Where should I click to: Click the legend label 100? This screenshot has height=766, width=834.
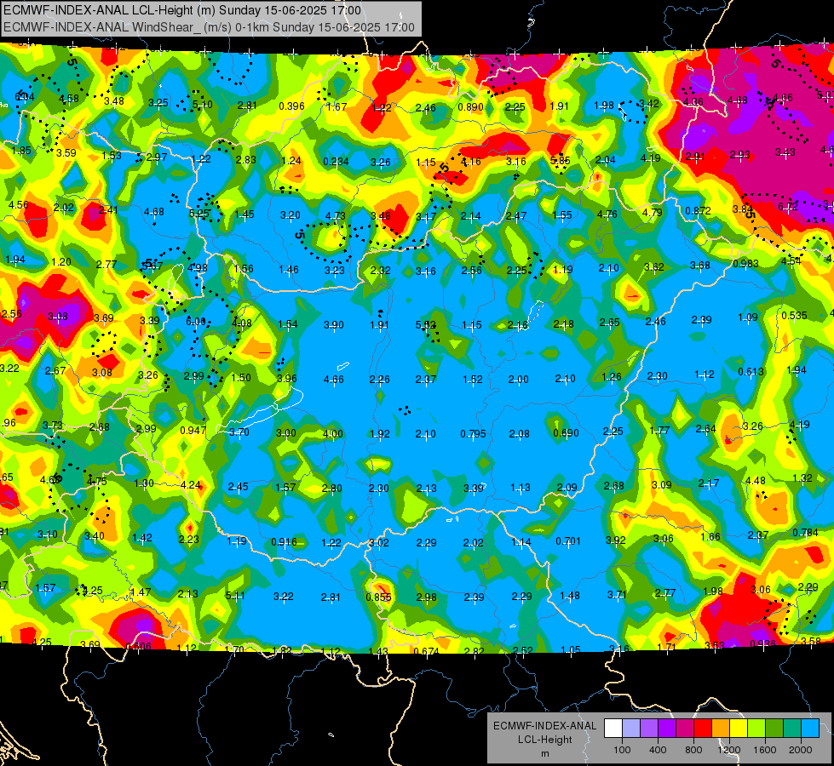(x=622, y=750)
